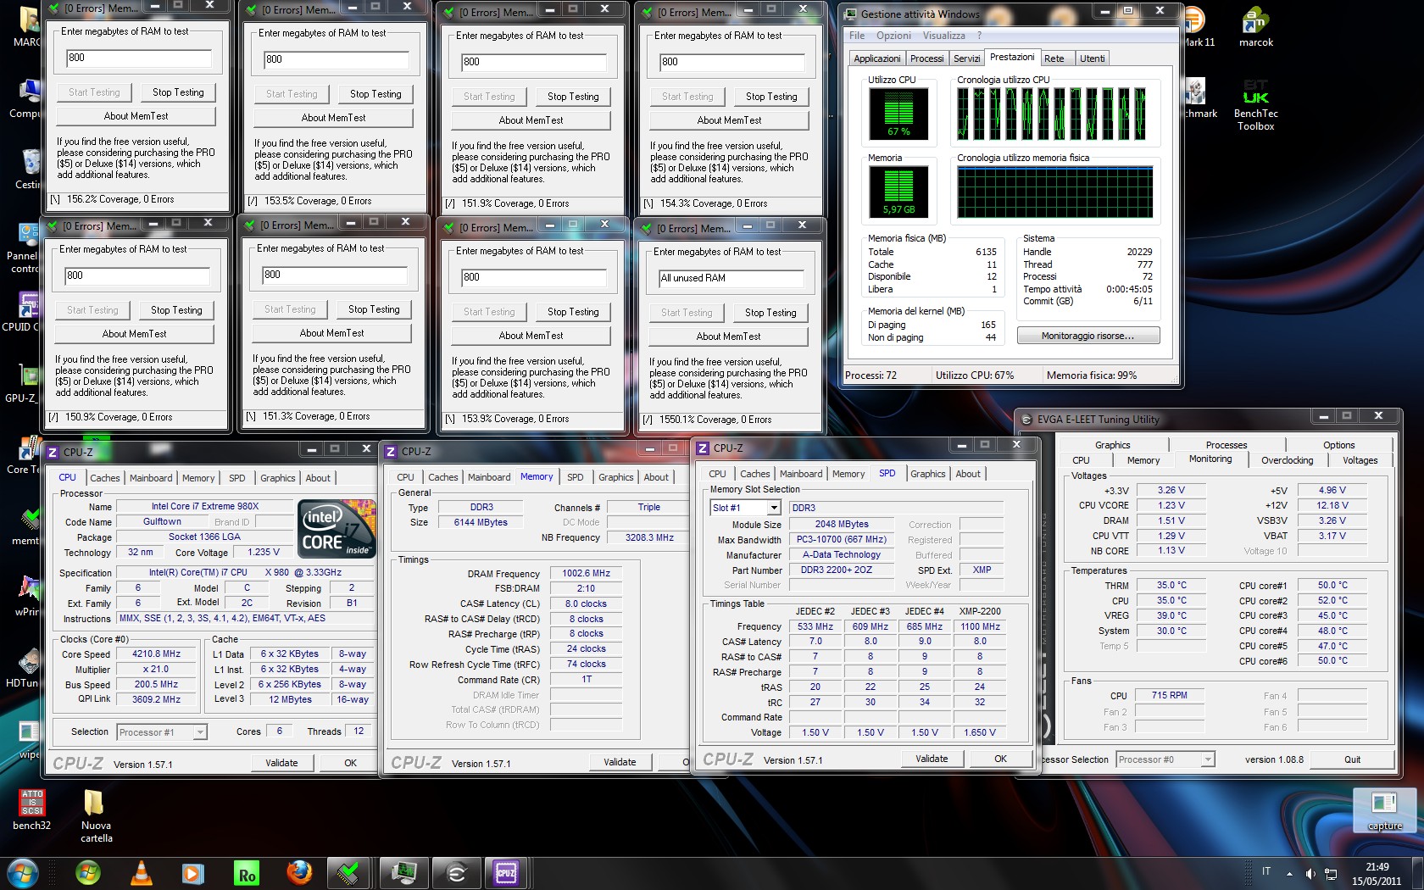Open Windows Media Player from the taskbar
Viewport: 1424px width, 890px height.
click(x=192, y=872)
